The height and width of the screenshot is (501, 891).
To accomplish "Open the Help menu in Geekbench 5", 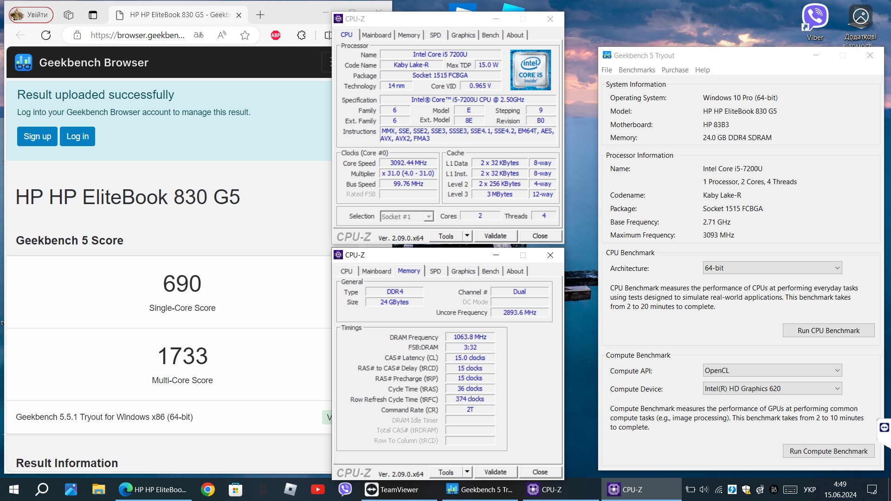I will 702,70.
